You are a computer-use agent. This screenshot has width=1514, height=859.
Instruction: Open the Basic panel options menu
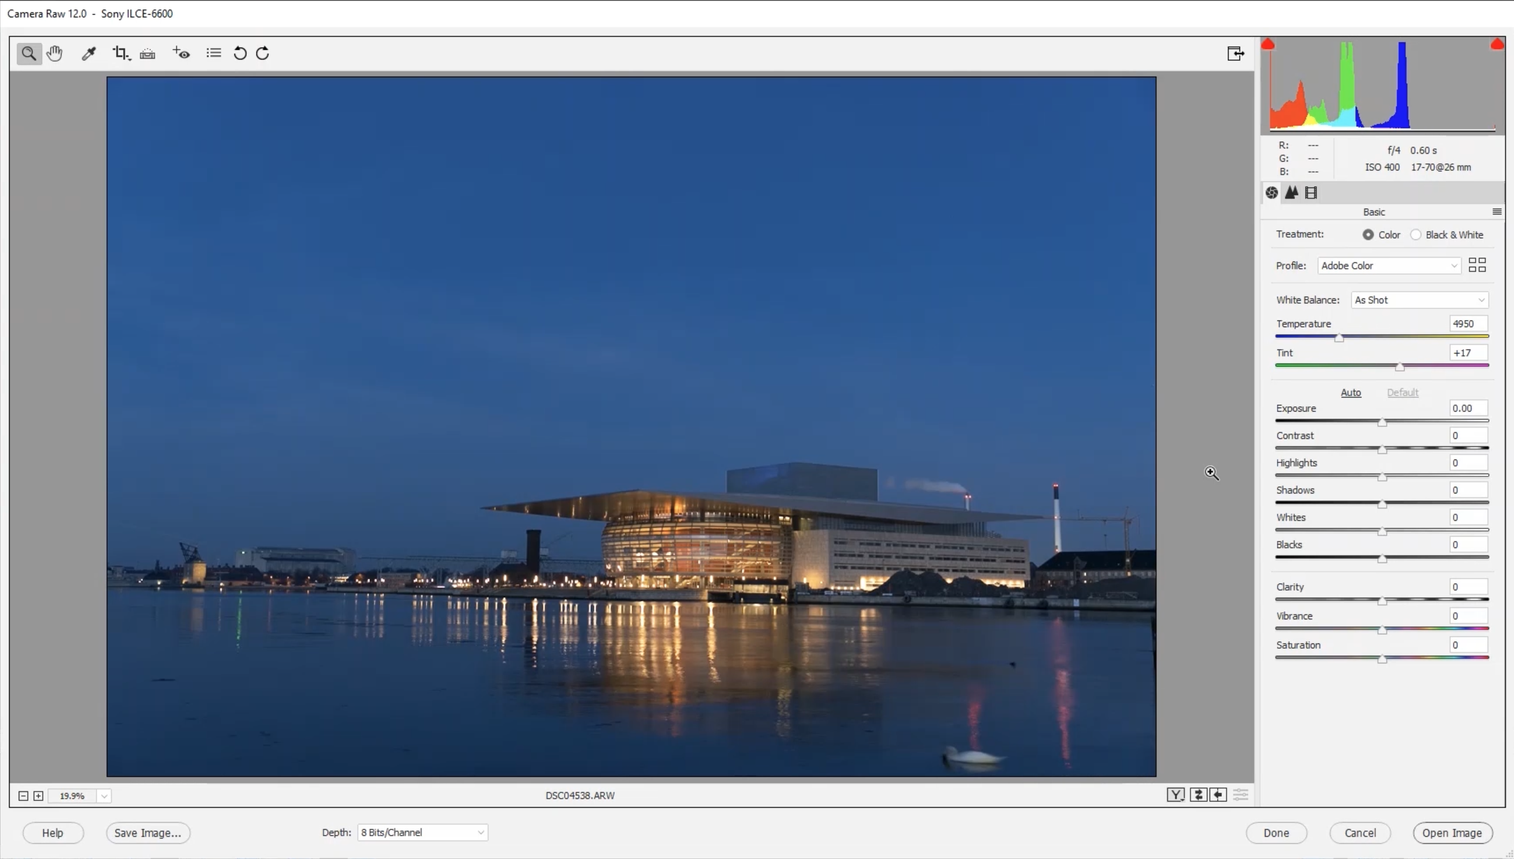pyautogui.click(x=1496, y=212)
